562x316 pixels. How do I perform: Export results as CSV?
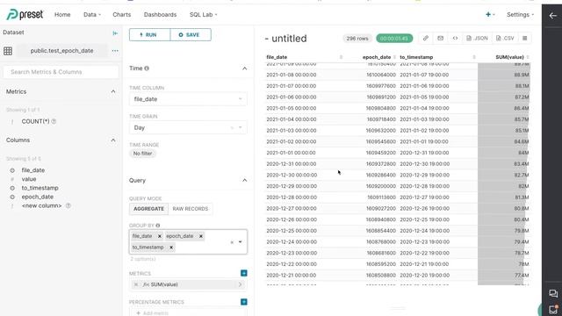[505, 38]
